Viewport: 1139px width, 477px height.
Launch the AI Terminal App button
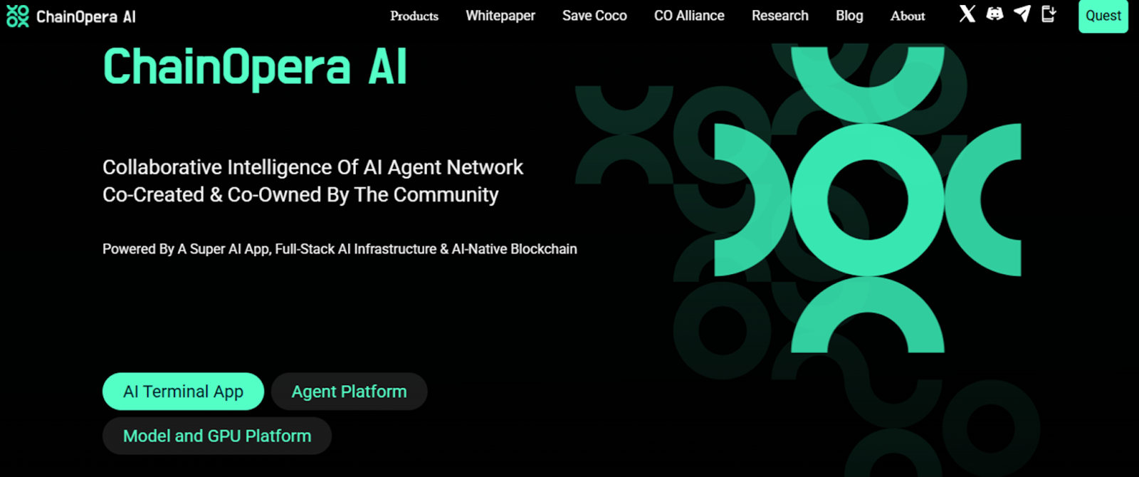[x=183, y=392]
